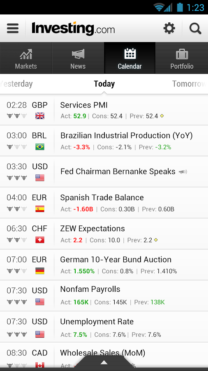This screenshot has width=208, height=371.
Task: Open the Spanish Trade Balance event
Action: point(104,202)
